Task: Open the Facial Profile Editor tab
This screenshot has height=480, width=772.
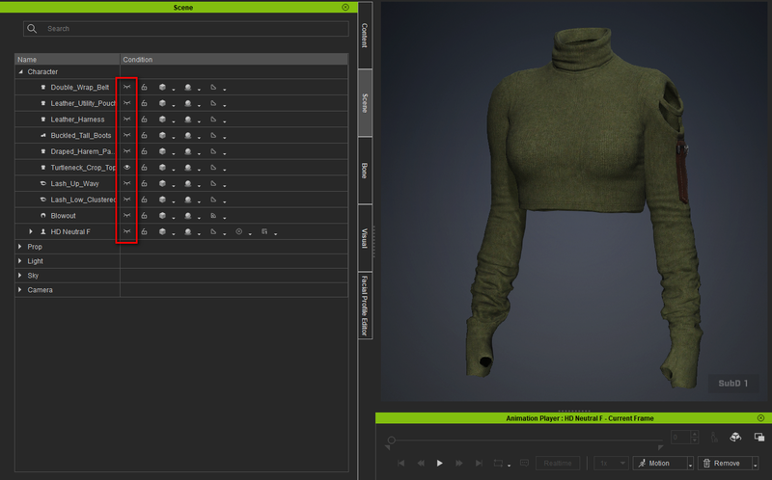Action: 365,306
